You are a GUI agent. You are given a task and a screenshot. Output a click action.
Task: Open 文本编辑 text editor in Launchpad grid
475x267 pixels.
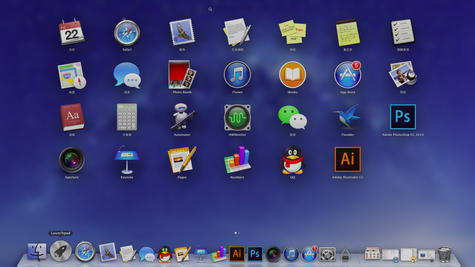point(237,32)
